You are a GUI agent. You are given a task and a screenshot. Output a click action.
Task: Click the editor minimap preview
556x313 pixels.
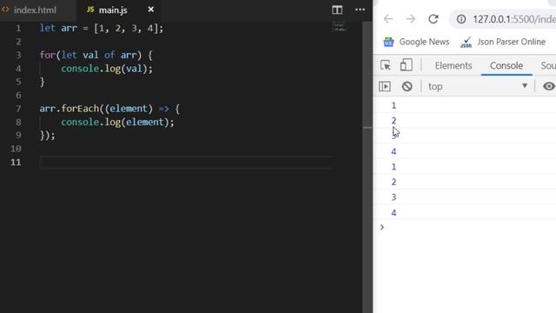tap(339, 27)
